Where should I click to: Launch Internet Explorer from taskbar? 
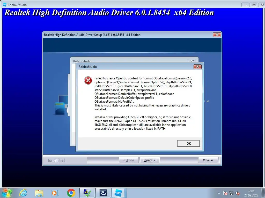(23, 193)
